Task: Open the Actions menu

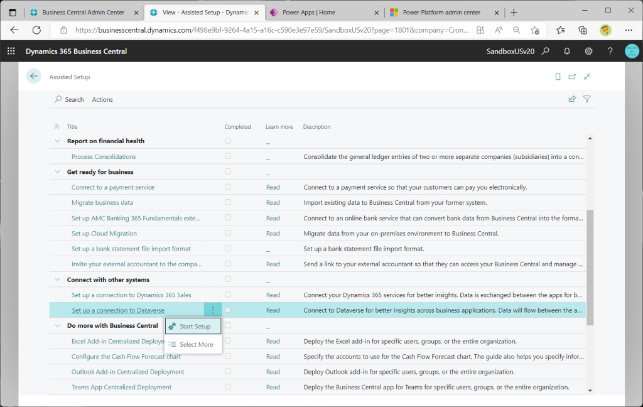Action: pyautogui.click(x=102, y=99)
